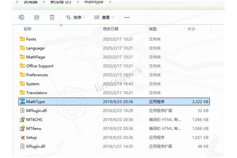Click the 52 KB size of MPlugin.dll
The height and width of the screenshot is (158, 237).
point(203,111)
